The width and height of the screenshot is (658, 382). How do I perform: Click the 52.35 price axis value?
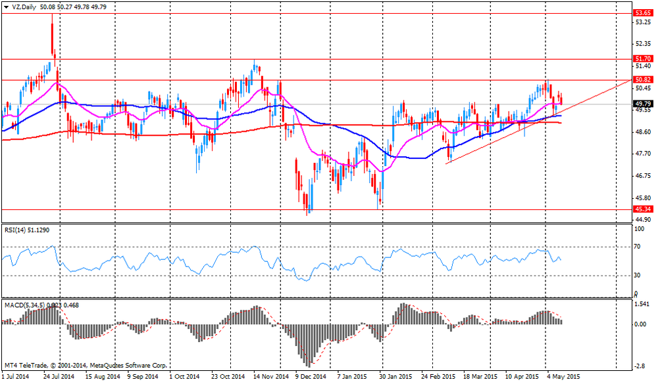pyautogui.click(x=644, y=43)
